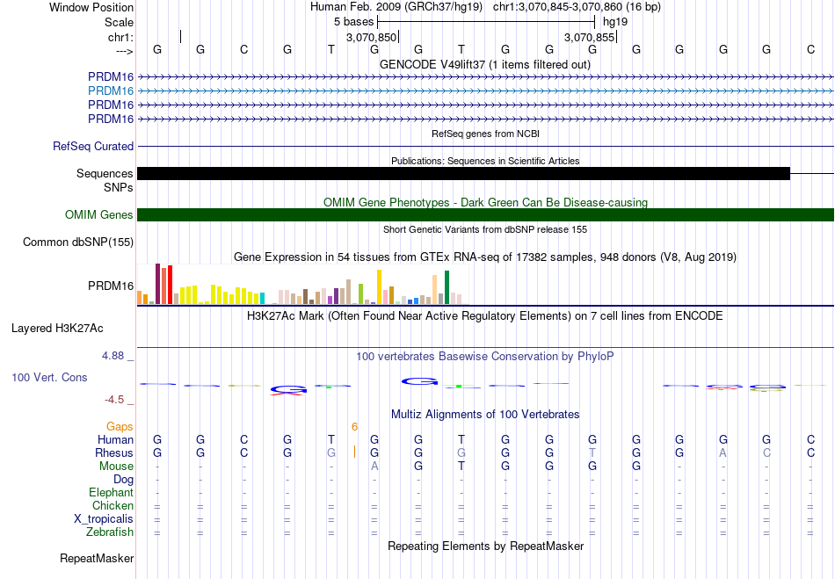The width and height of the screenshot is (835, 579).
Task: Click the A base in the Mouse row
Action: point(374,467)
